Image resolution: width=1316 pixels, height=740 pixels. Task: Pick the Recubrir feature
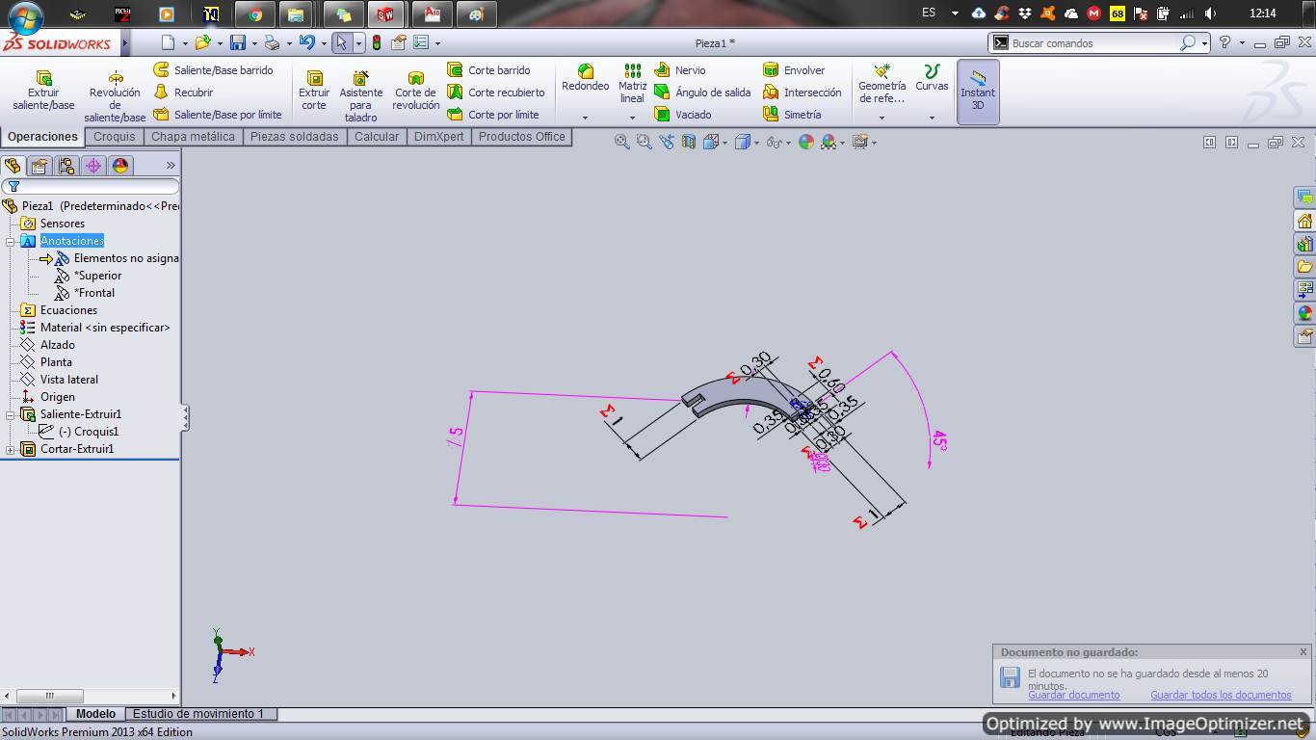[x=183, y=92]
